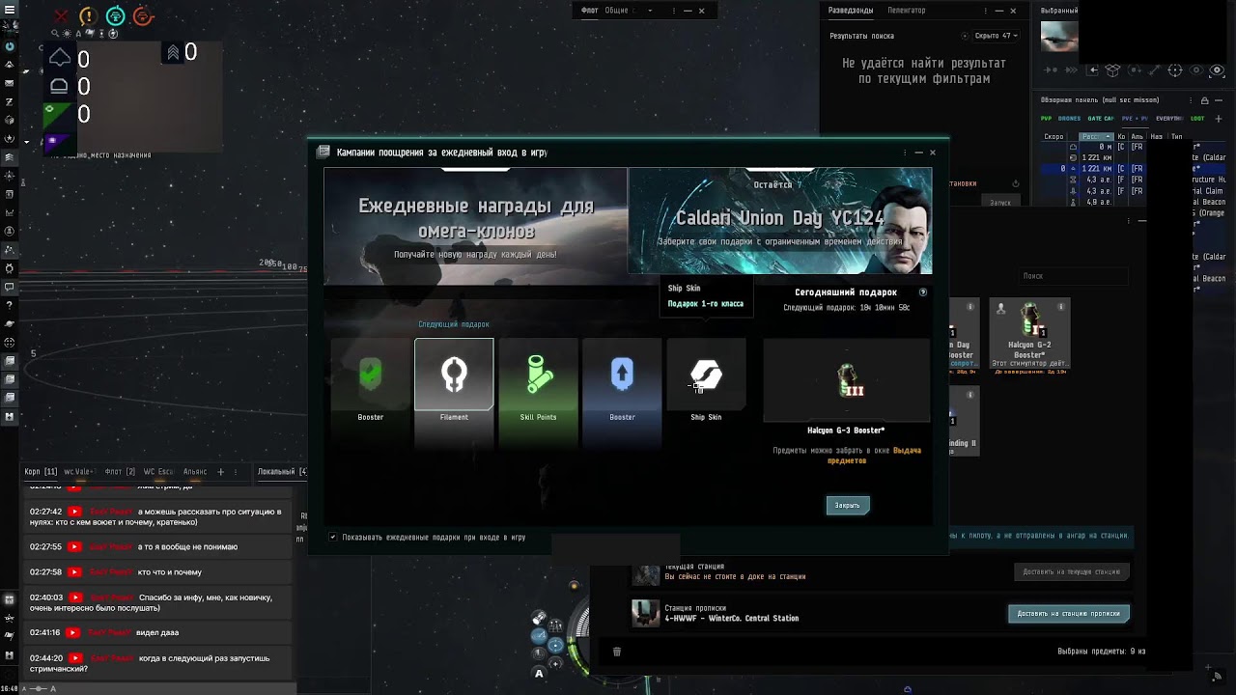Open the Выдача предметов link
1236x695 pixels.
coord(874,456)
